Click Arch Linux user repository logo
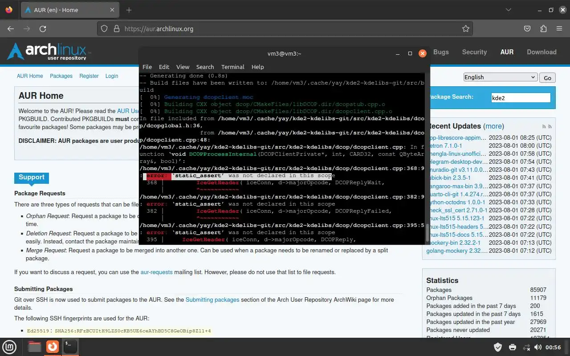The image size is (570, 356). [49, 52]
